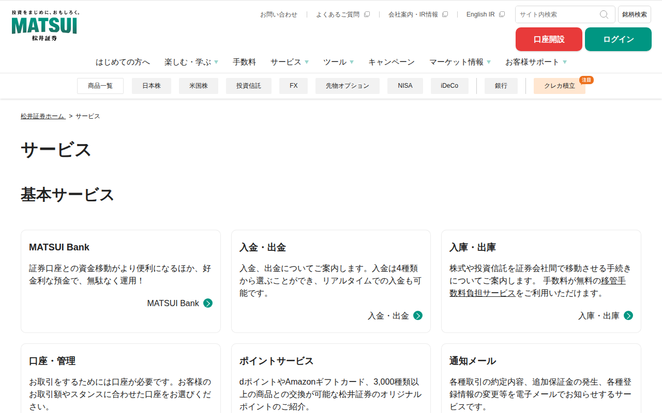The width and height of the screenshot is (662, 413).
Task: Click the 注目 badge on クレカ積立
Action: click(x=586, y=80)
